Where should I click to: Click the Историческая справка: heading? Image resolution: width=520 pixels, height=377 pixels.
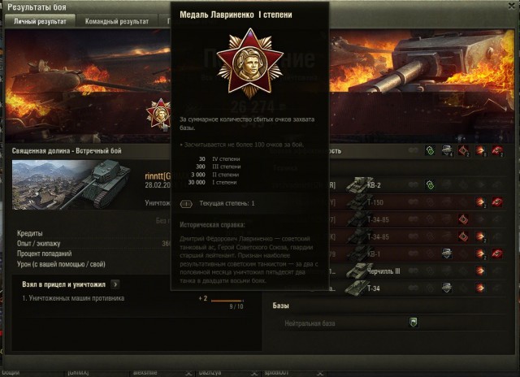(212, 225)
